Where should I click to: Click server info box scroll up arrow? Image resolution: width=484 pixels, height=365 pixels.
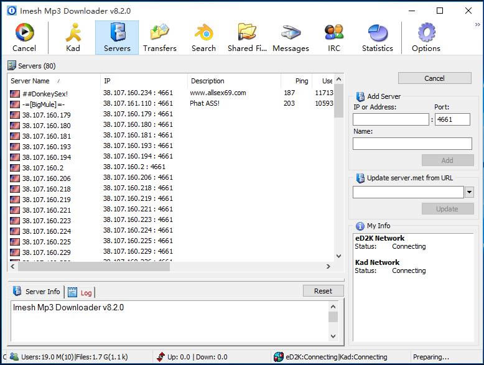(333, 307)
